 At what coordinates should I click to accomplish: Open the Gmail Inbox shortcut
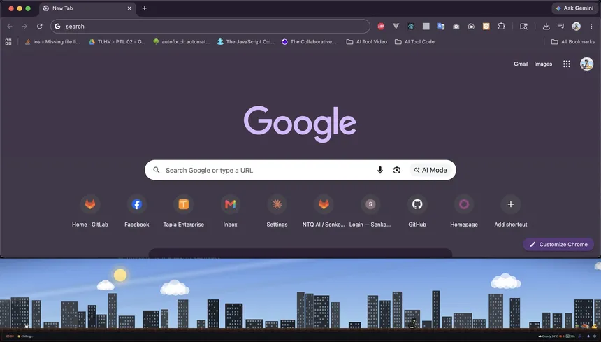click(231, 211)
